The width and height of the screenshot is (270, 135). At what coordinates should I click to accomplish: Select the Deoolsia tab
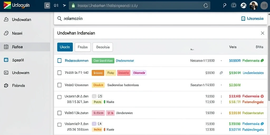(x=103, y=47)
